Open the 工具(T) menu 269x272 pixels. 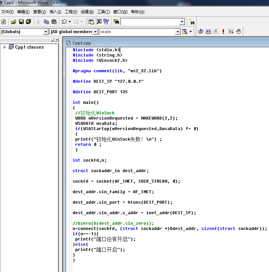point(103,12)
